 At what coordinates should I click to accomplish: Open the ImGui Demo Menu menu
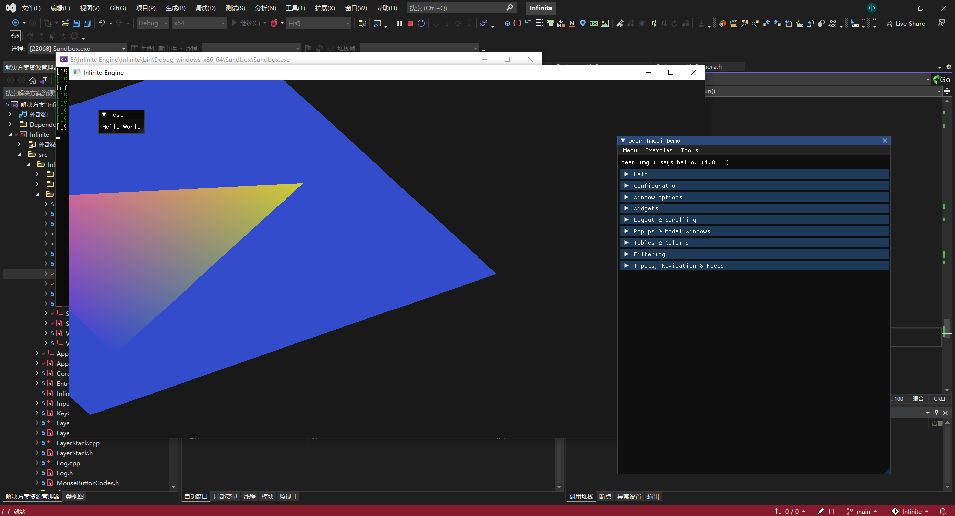(x=630, y=150)
